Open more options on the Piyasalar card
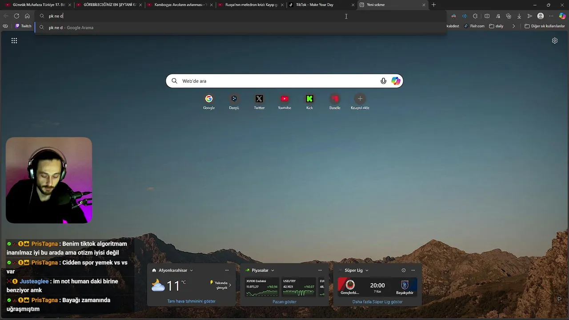The height and width of the screenshot is (320, 569). point(320,270)
